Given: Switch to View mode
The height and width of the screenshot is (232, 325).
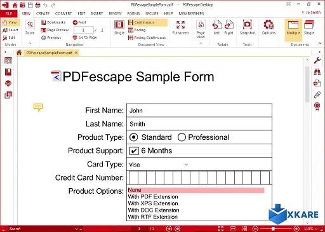Looking at the screenshot, I should (10, 22).
